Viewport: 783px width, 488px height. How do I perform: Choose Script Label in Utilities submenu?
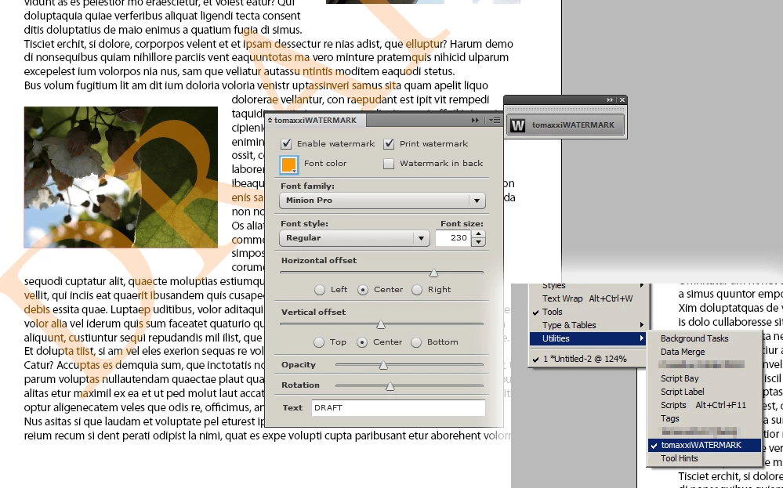coord(705,392)
